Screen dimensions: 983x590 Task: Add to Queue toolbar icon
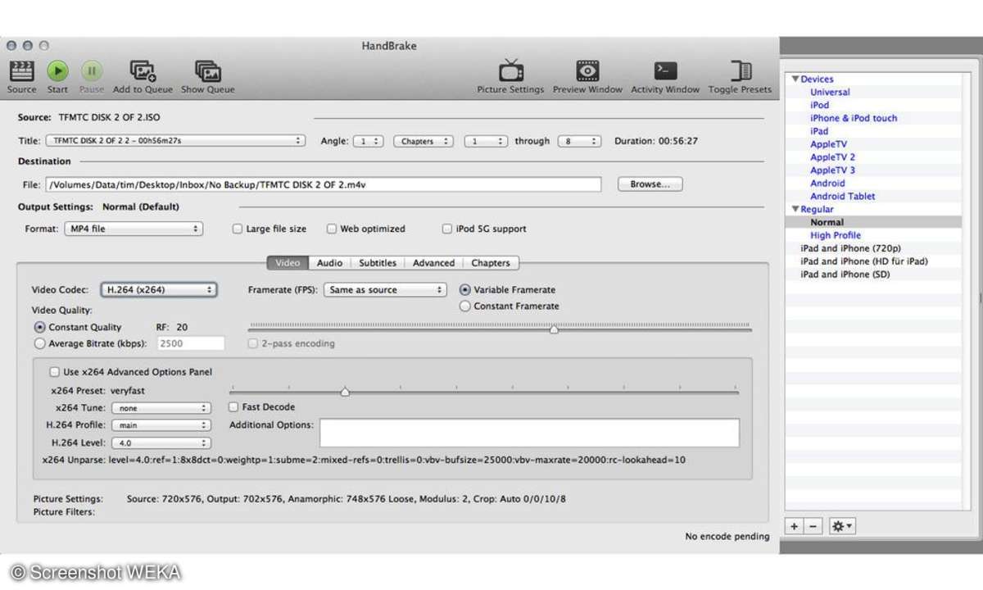point(143,70)
